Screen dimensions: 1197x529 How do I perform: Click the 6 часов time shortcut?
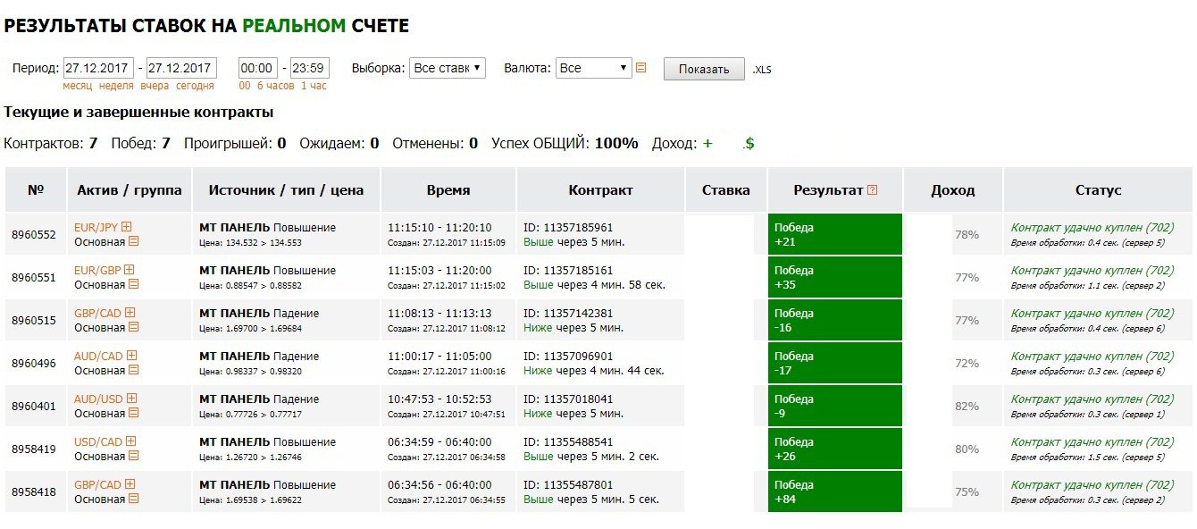pyautogui.click(x=276, y=86)
